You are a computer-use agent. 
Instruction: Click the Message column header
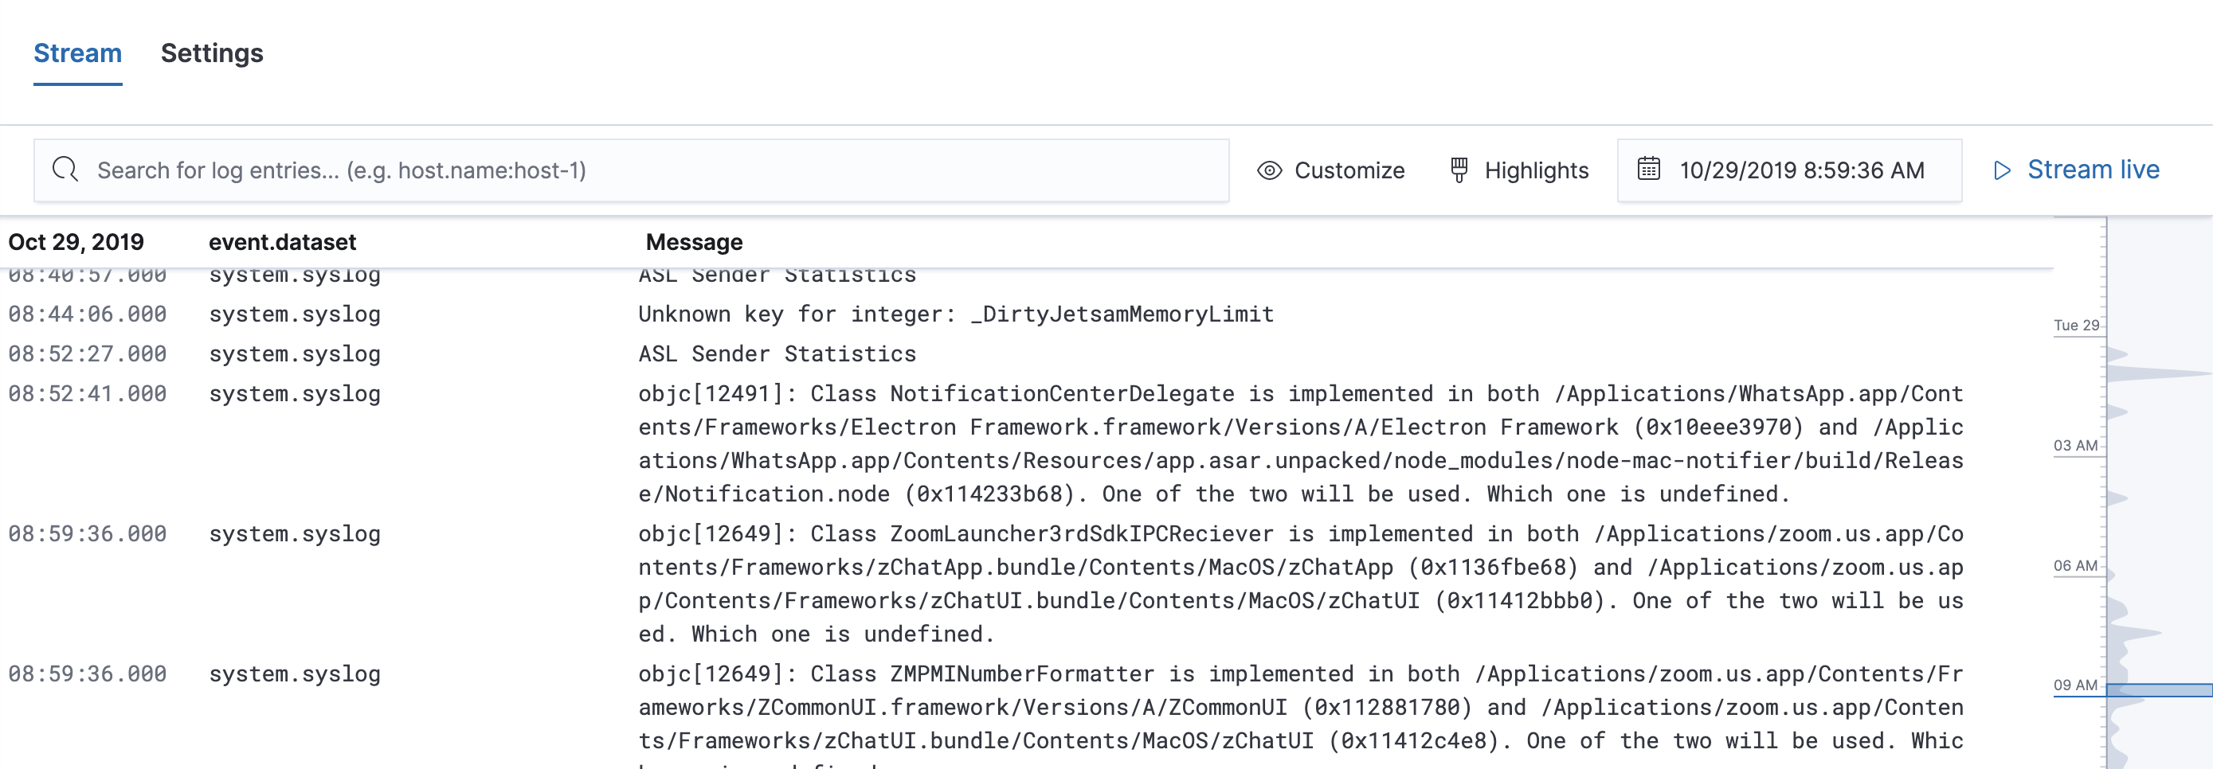pyautogui.click(x=693, y=242)
